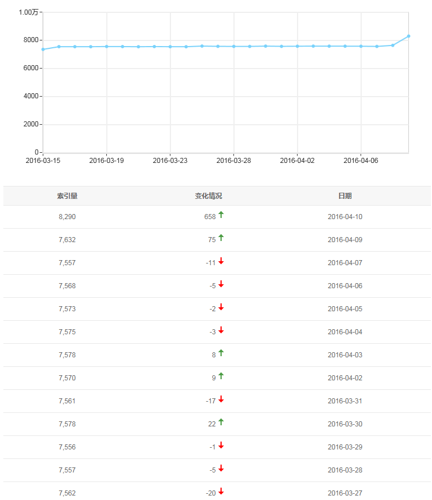432x500 pixels.
Task: Click the red down arrow beside -17
Action: pos(221,399)
